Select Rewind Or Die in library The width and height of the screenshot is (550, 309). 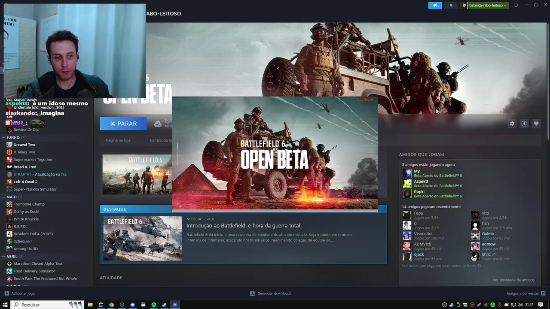(x=26, y=130)
